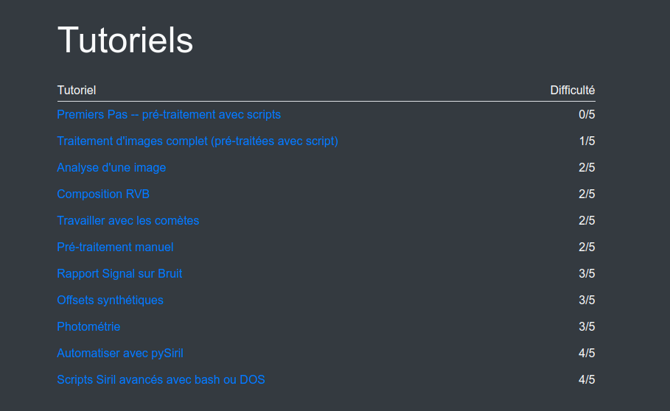Screen dimensions: 670x411
Task: Click the 0/5 difficulty rating
Action: pos(587,115)
